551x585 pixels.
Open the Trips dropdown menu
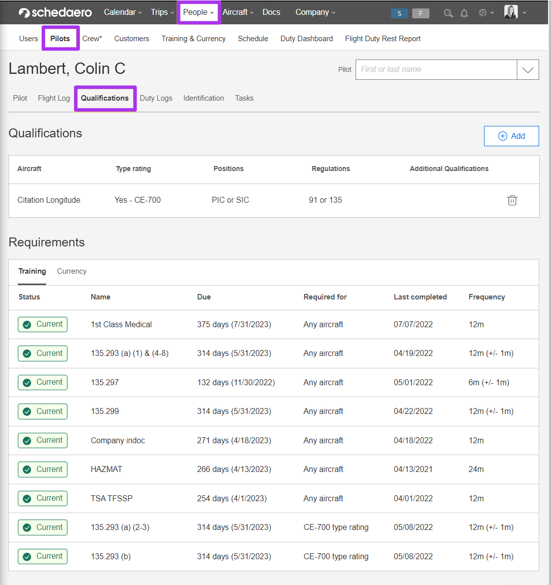tap(162, 12)
